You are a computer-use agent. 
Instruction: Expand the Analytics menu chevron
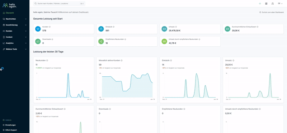[x=26, y=43]
